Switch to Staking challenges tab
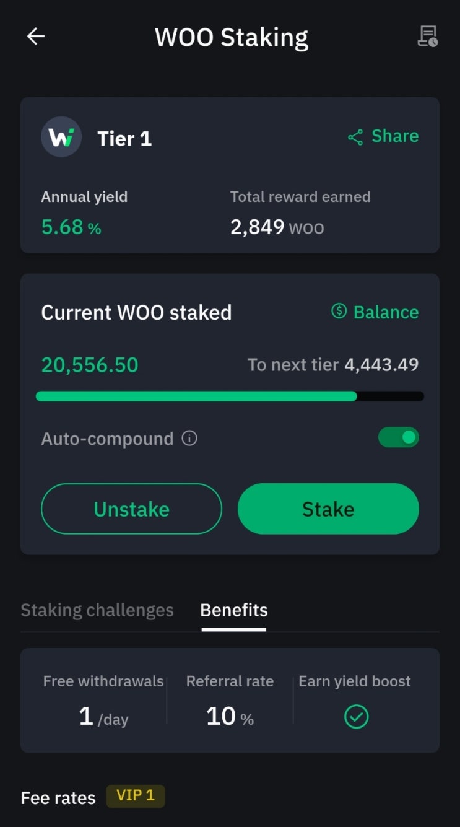Screen dimensions: 460x827 click(97, 610)
